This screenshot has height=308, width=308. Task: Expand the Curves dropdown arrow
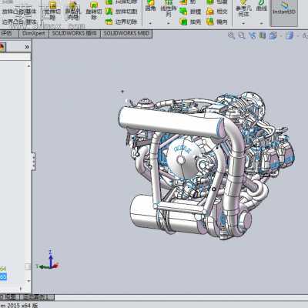pos(262,23)
